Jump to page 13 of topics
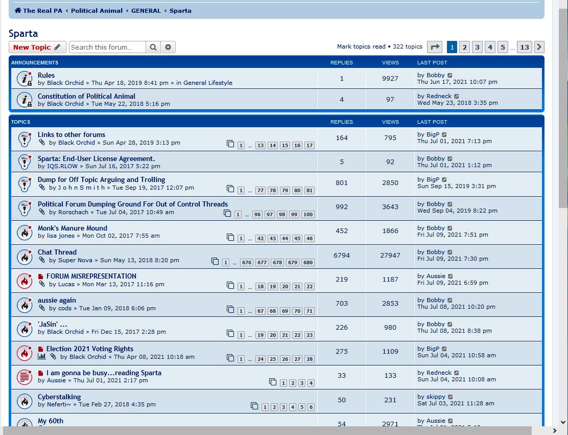 pyautogui.click(x=525, y=47)
